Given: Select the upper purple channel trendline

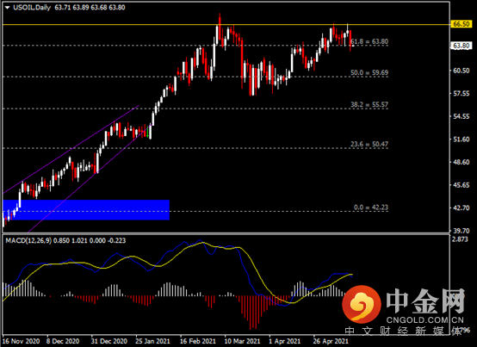Looking at the screenshot, I should point(71,149).
